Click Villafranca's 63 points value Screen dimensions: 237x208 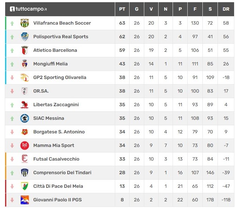coord(122,23)
